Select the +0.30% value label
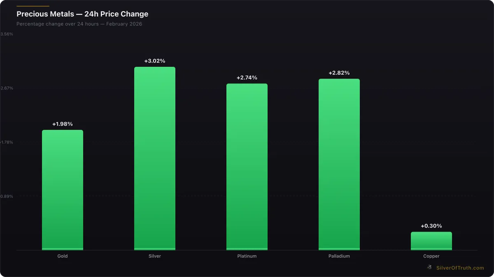This screenshot has width=494, height=277. pos(431,226)
